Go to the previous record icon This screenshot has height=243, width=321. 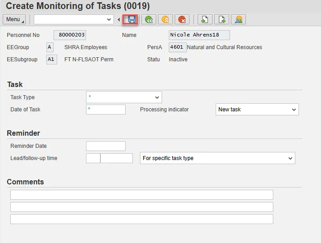click(205, 19)
